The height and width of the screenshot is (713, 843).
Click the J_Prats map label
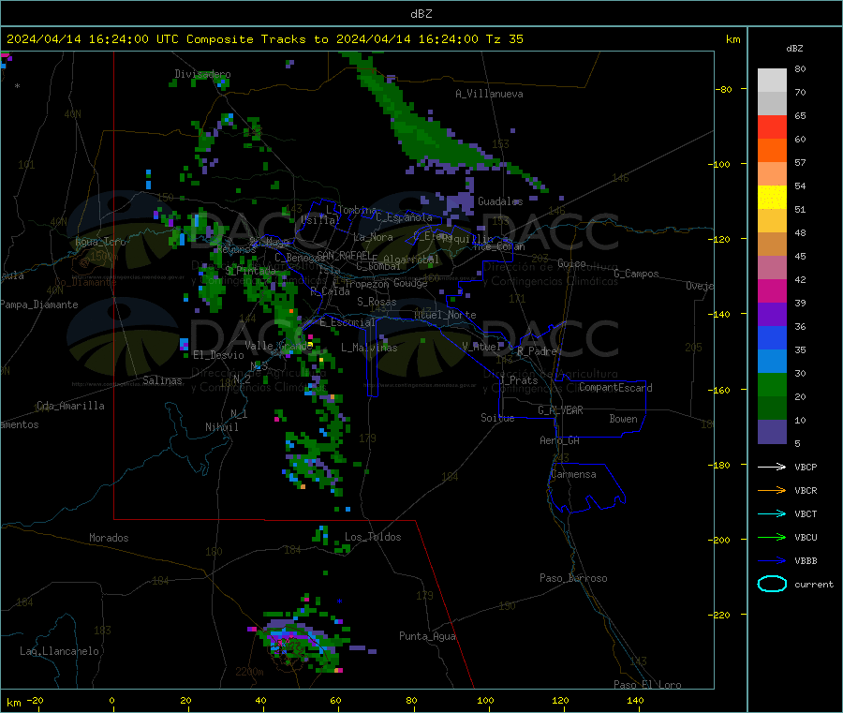(x=518, y=380)
